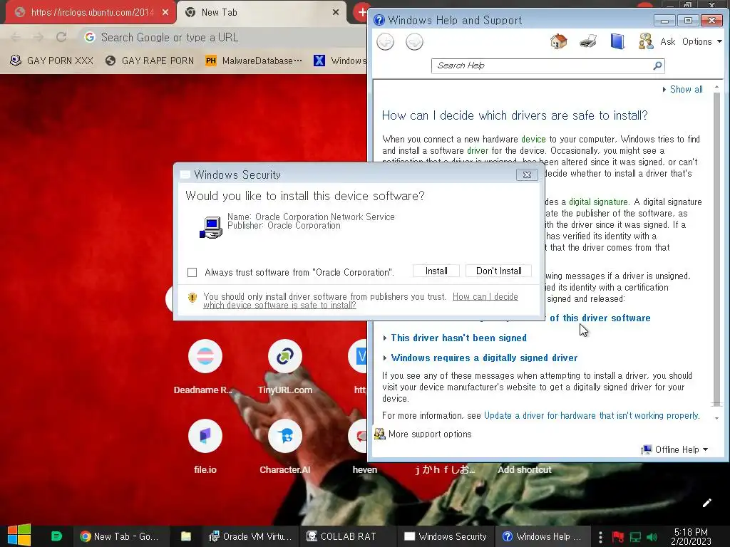The image size is (730, 547).
Task: Expand 'Windows requires a digitally signed driver'
Action: 484,358
